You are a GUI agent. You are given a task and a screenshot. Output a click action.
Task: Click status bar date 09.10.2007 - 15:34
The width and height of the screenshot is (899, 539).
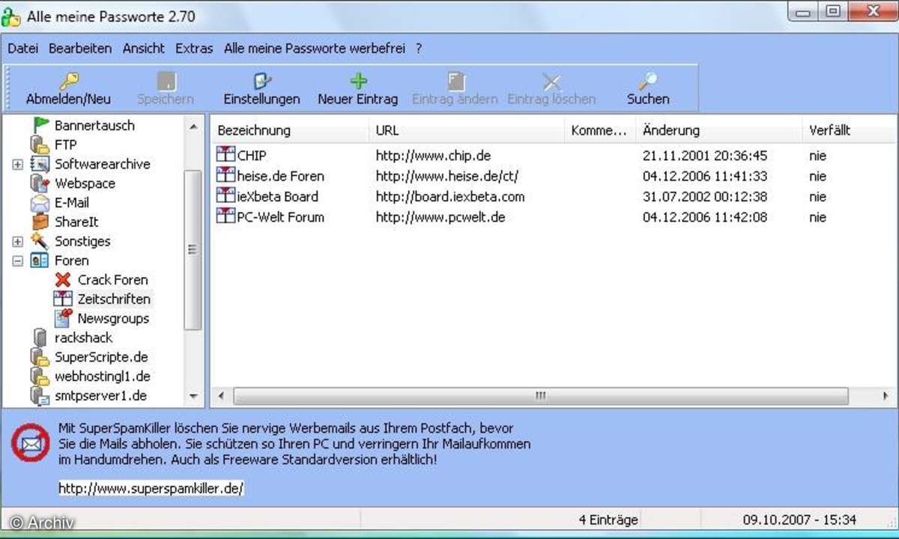click(x=799, y=520)
